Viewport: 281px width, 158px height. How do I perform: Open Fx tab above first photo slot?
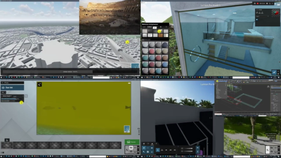point(7,140)
